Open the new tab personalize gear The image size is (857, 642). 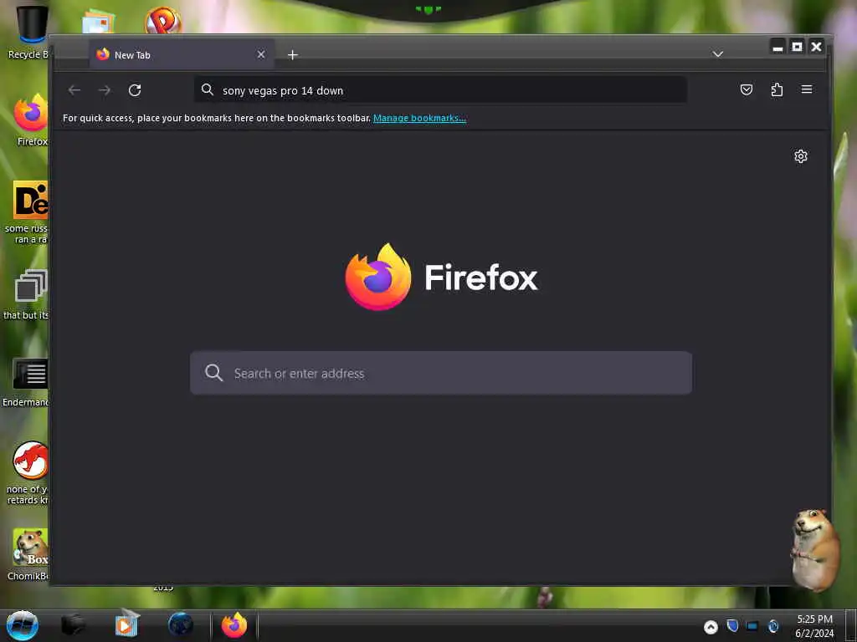[x=801, y=156]
